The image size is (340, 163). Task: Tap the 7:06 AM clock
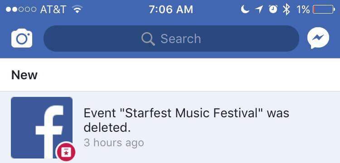[x=171, y=10]
